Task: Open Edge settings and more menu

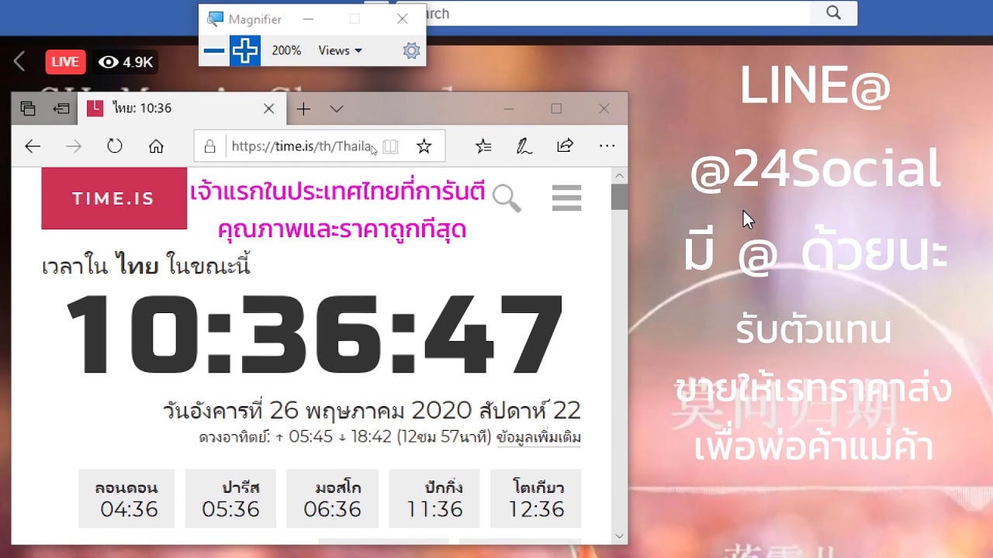Action: coord(607,146)
